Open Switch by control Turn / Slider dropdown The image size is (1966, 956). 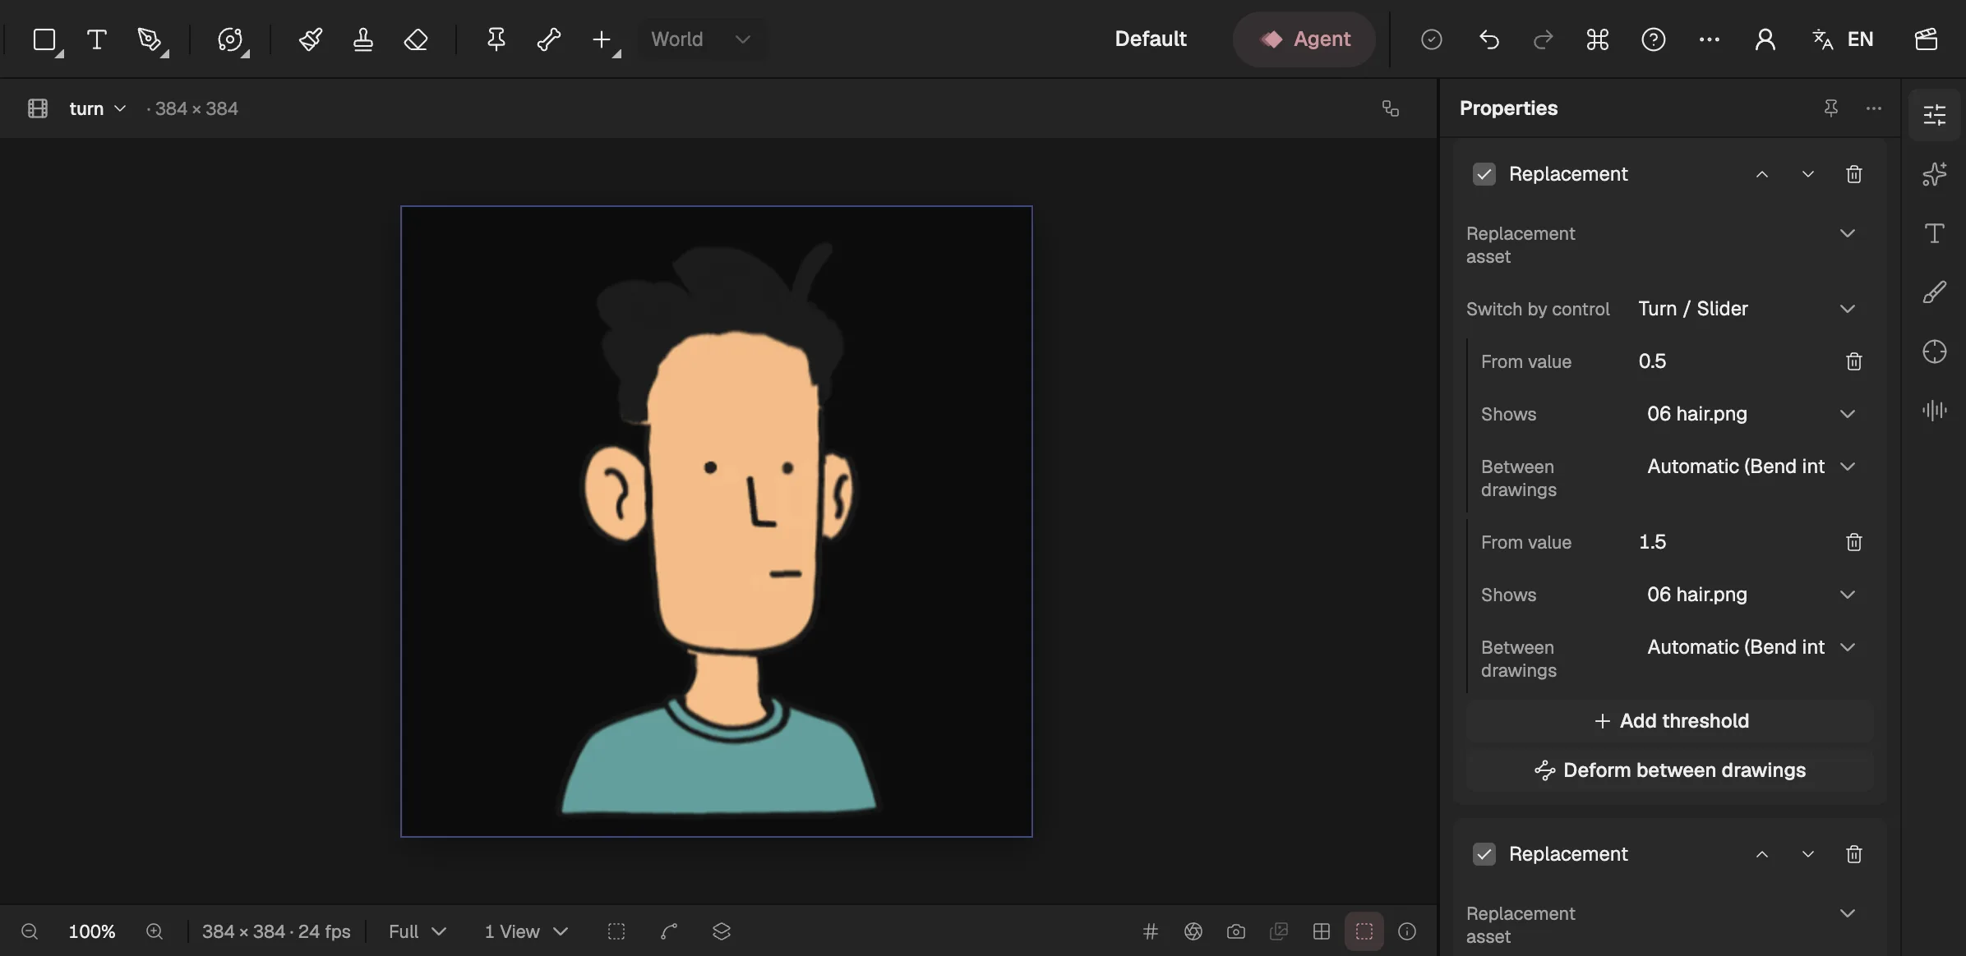click(1747, 309)
